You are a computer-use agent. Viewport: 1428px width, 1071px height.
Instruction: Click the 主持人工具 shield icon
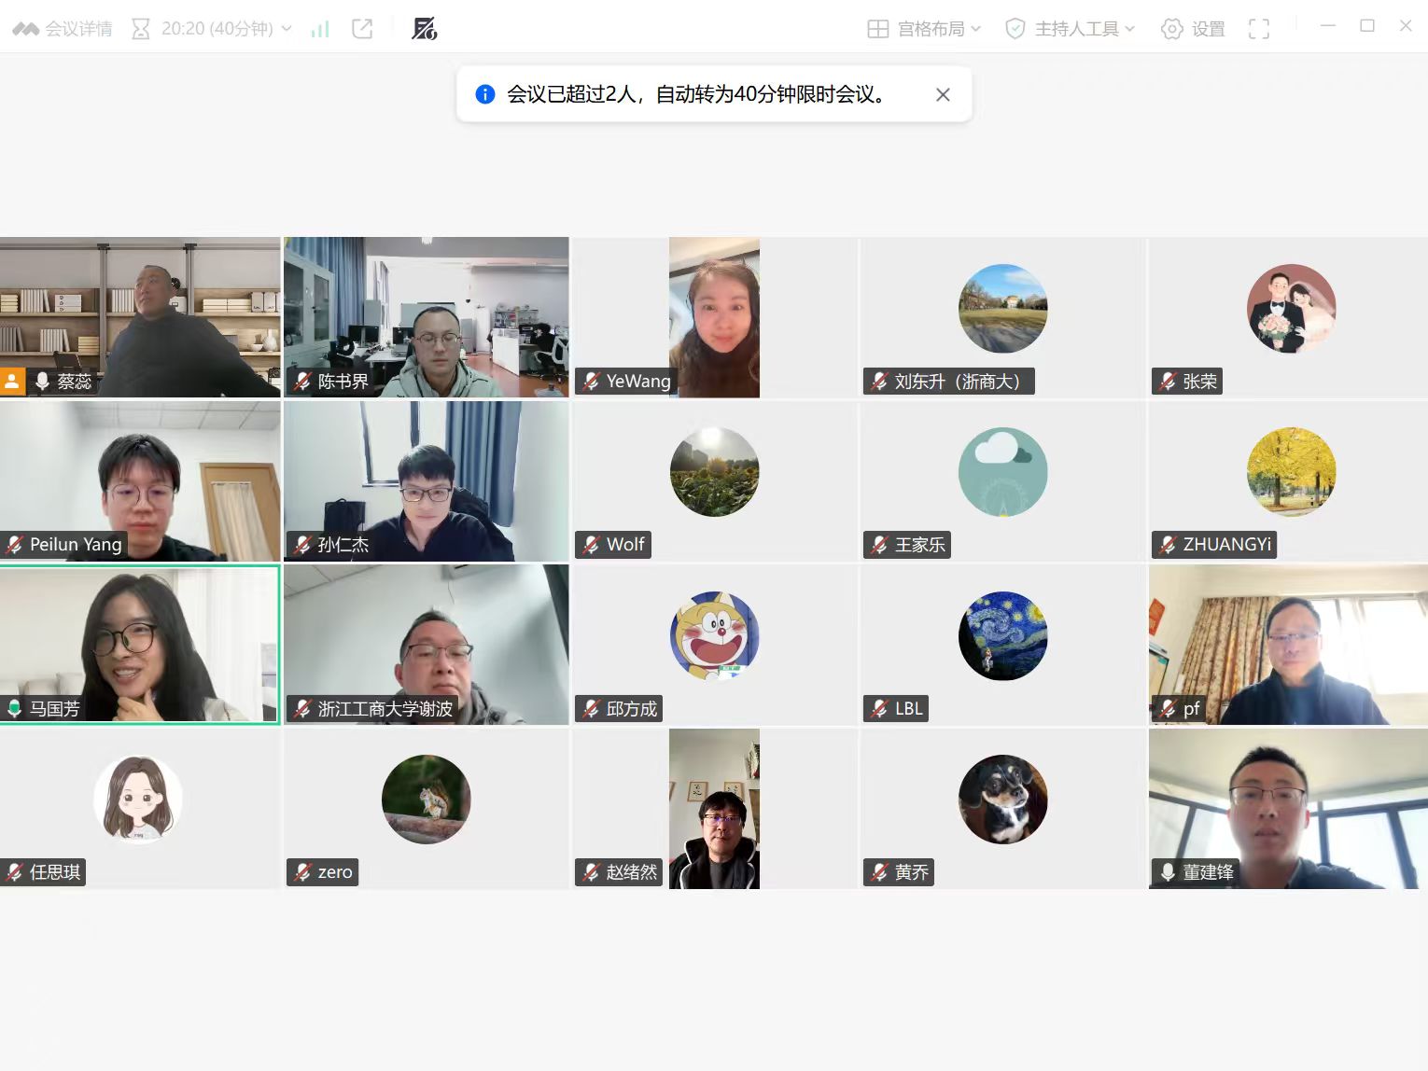[x=1014, y=28]
